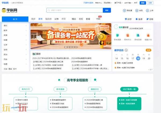161x113 pixels.
Task: Open the 会员 membership icon
Action: coord(137,11)
